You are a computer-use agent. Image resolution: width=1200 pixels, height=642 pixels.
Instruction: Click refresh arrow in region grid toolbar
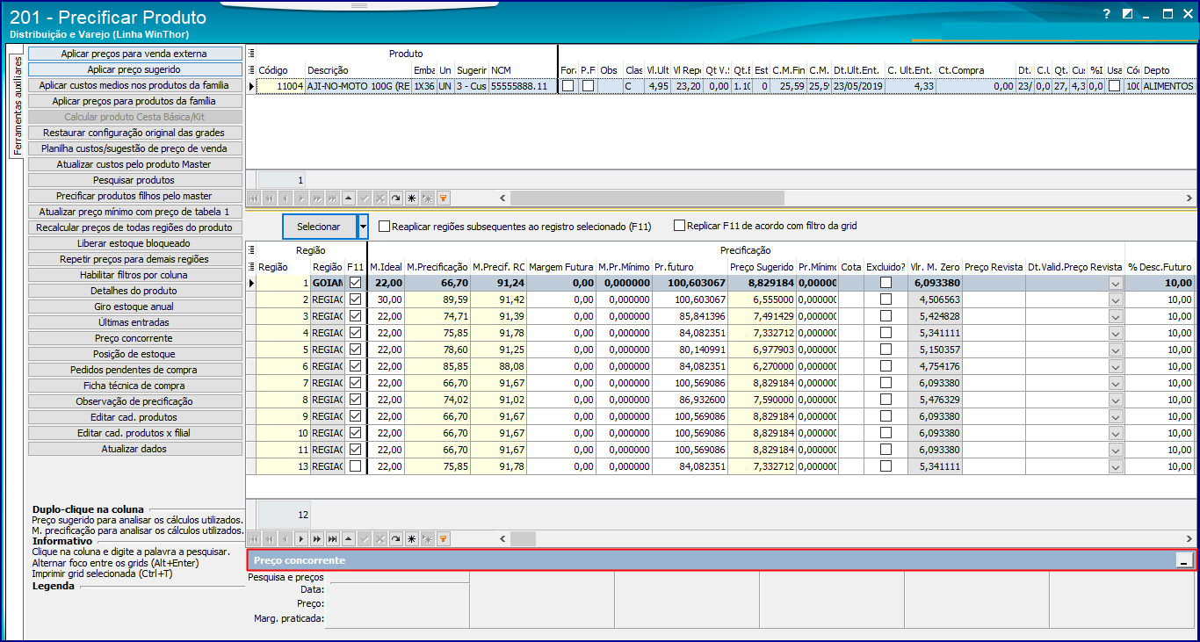pos(396,538)
